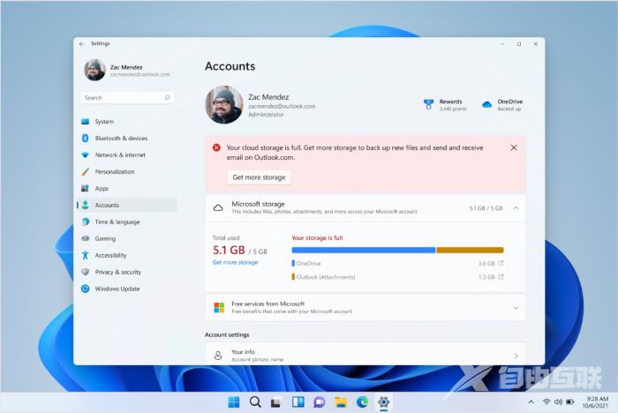The width and height of the screenshot is (618, 413).
Task: Click the Network wifi icon in sidebar
Action: pos(85,155)
